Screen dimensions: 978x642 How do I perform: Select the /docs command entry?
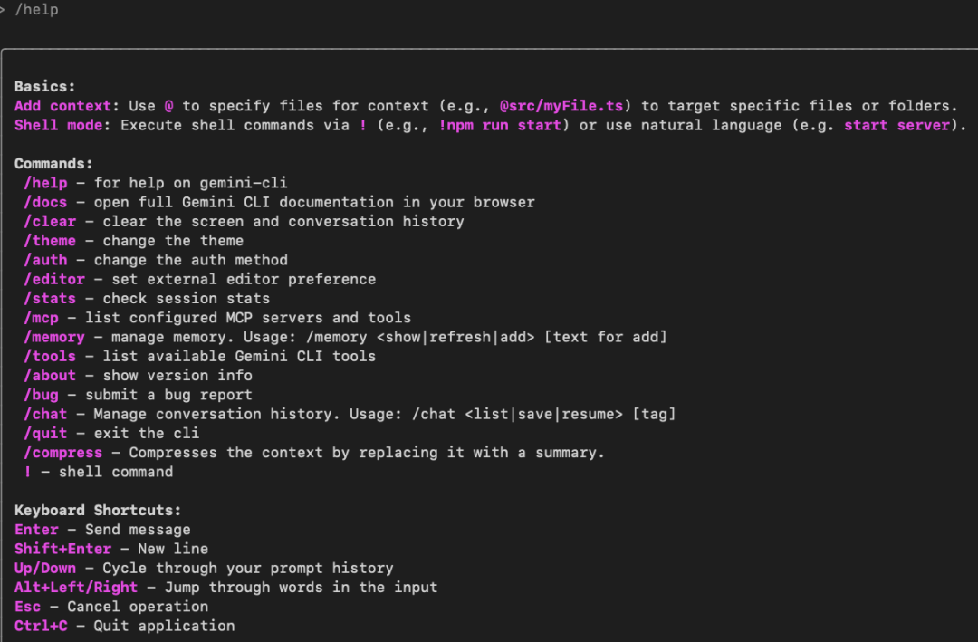point(45,202)
